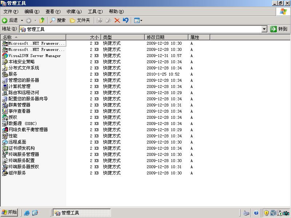Viewport: 291px width, 218px height.
Task: Open the 工具(T) menu
Action: click(95, 12)
